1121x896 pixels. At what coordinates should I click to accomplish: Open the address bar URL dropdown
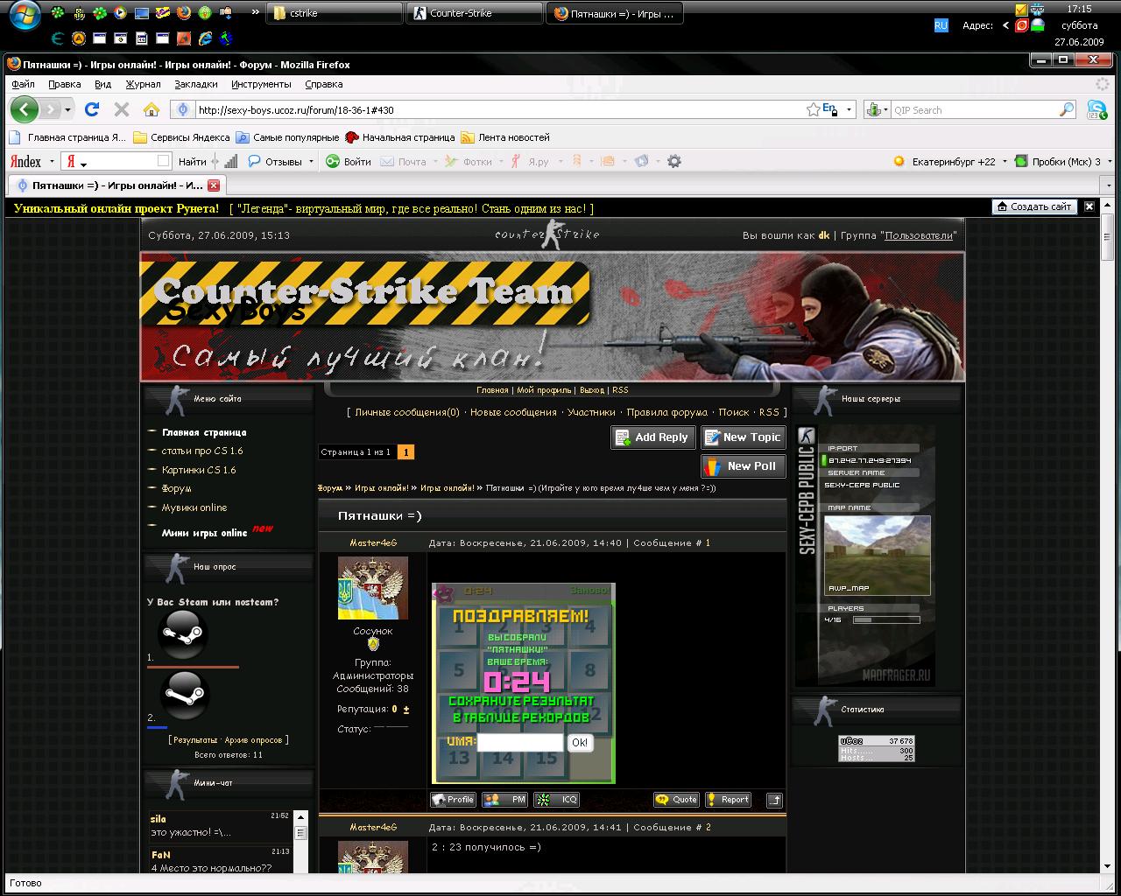click(849, 109)
